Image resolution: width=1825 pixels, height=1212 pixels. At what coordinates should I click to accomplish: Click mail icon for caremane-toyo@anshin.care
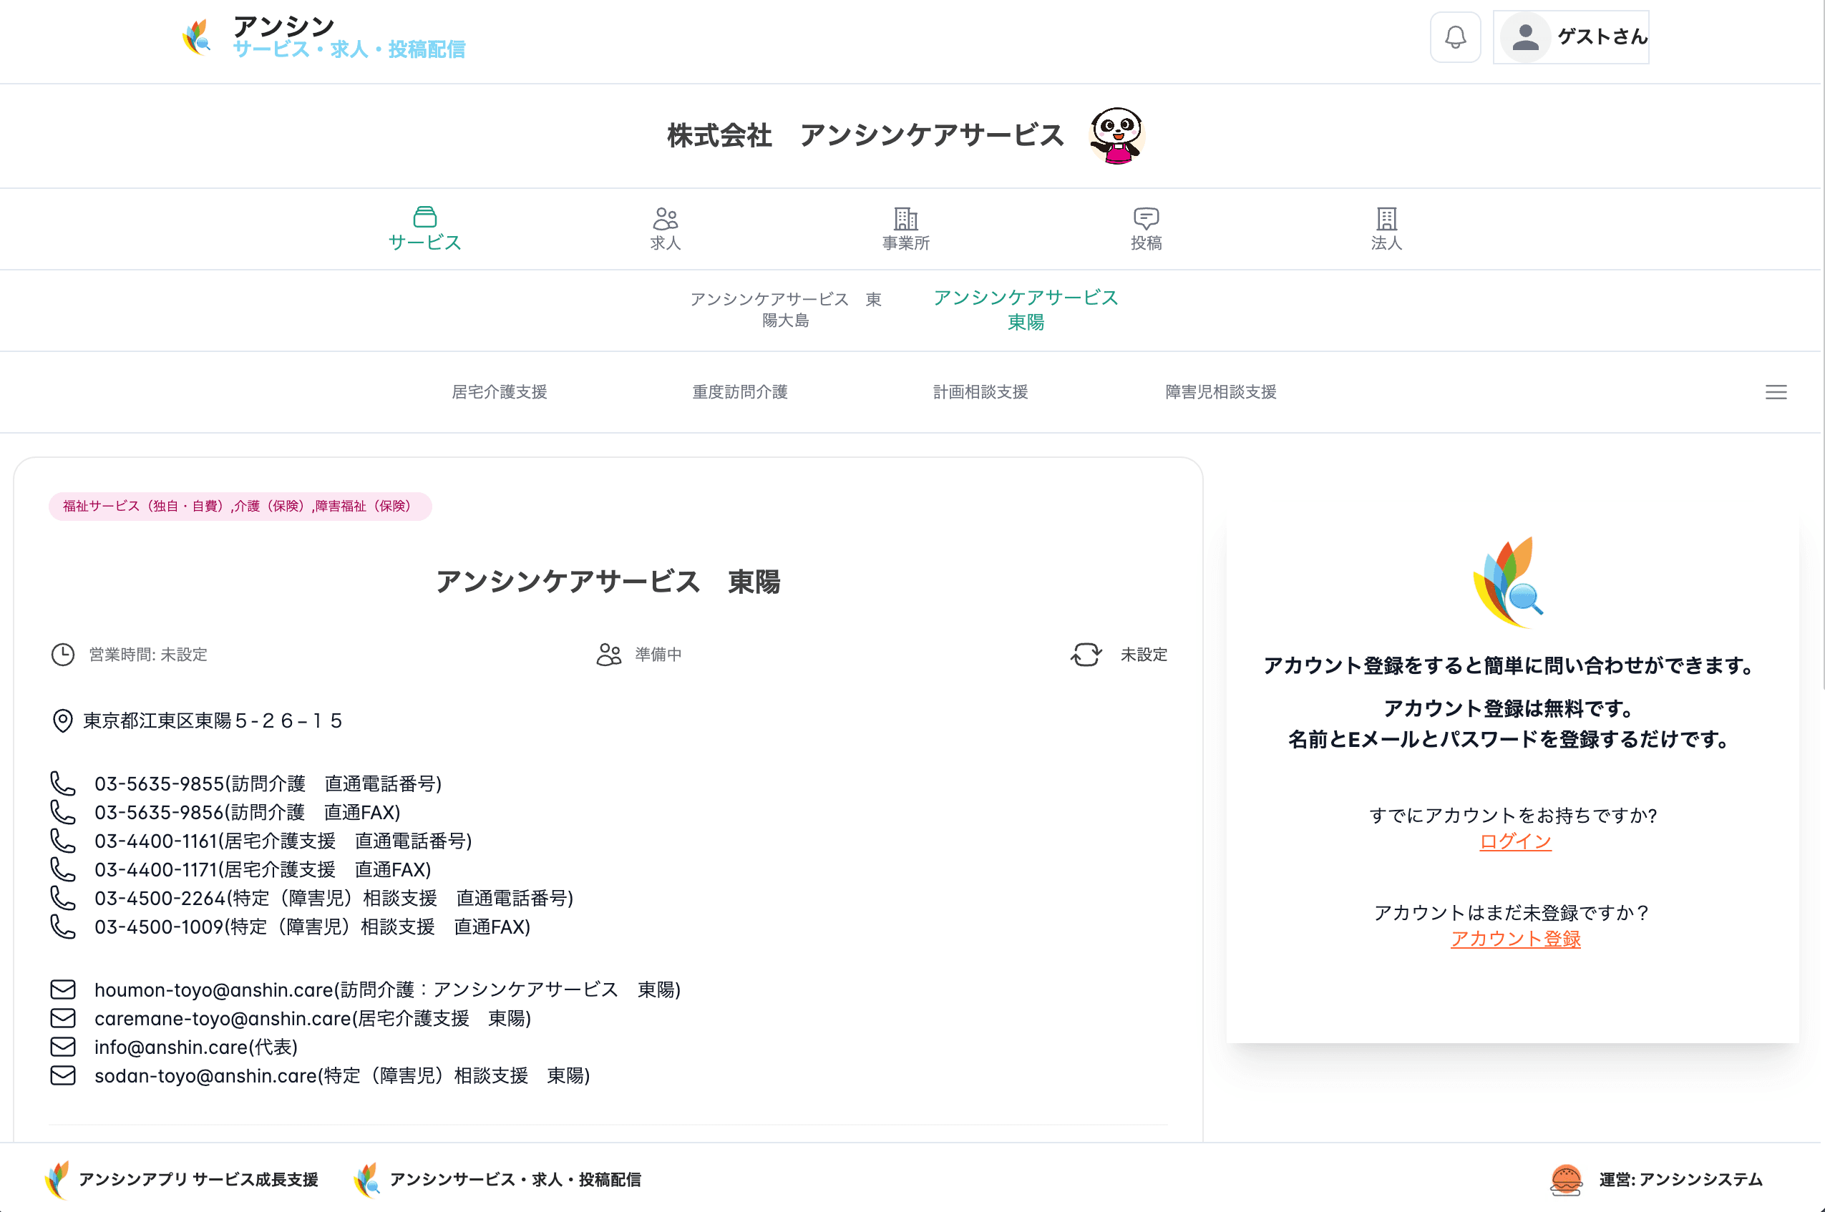(62, 1018)
